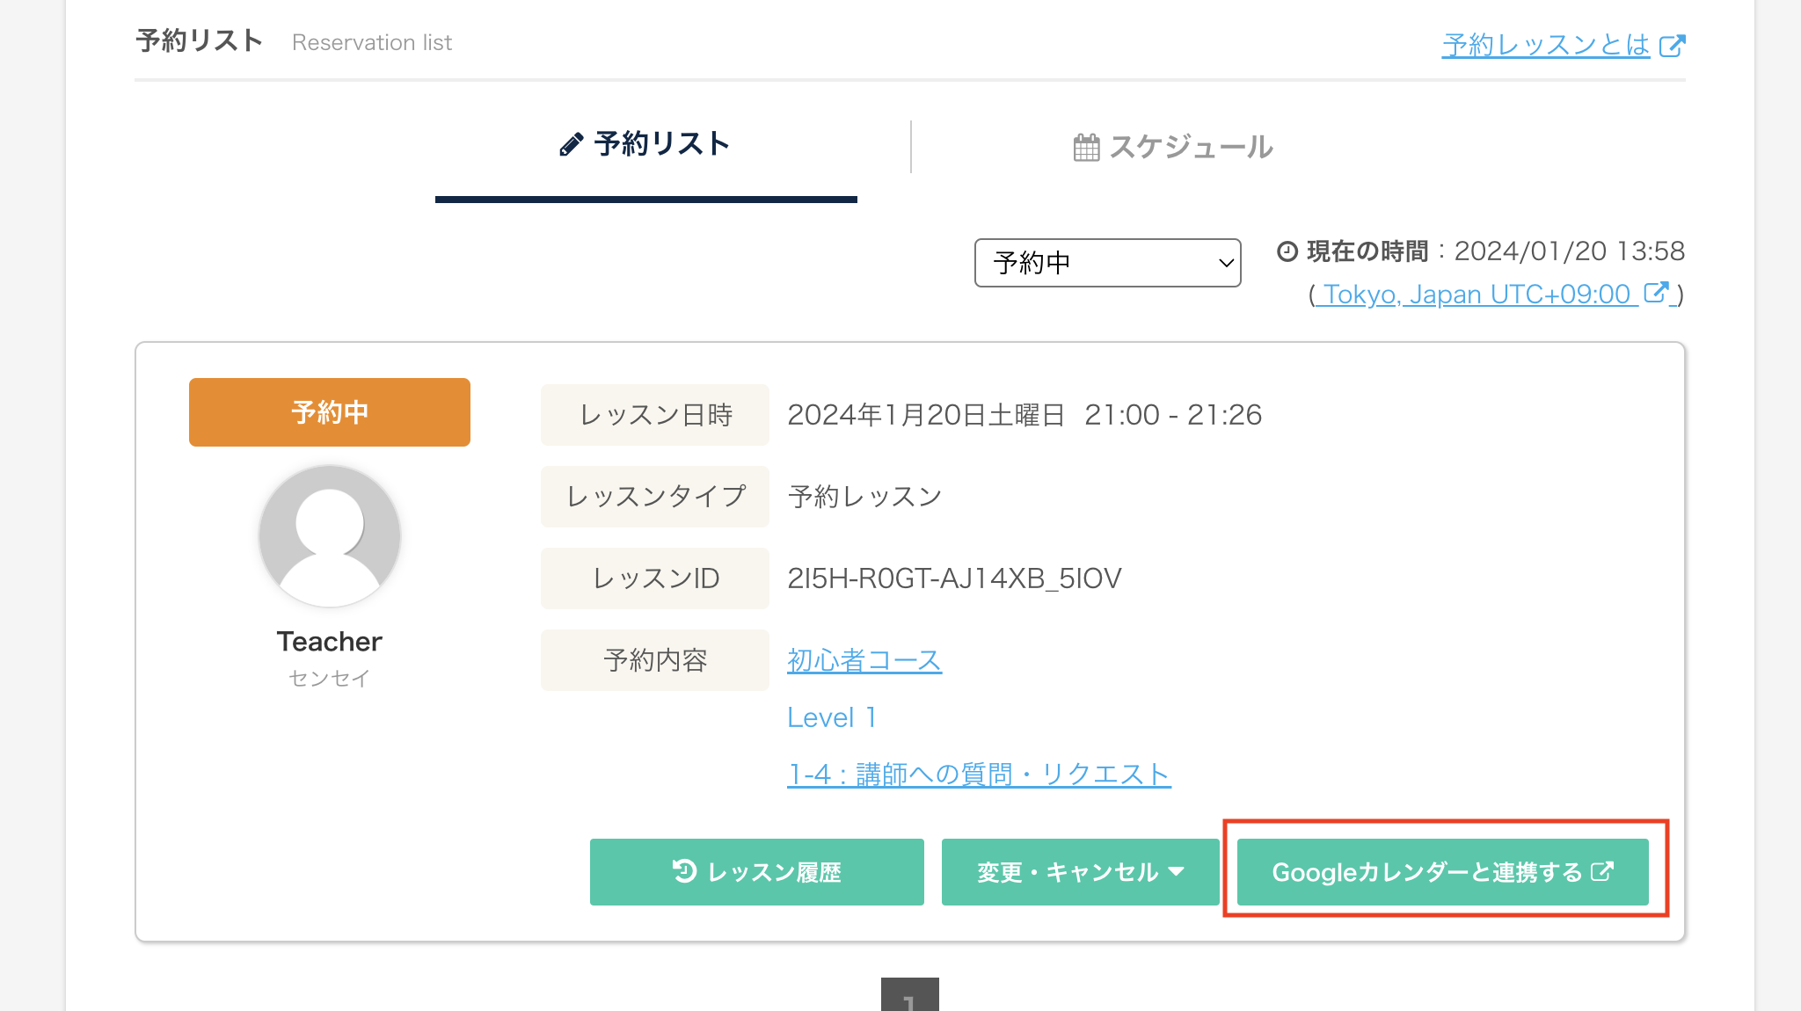Expand the 変更・キャンセル dropdown button

point(1080,872)
